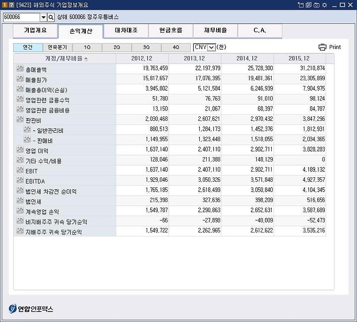Open the CNY currency dropdown
The image size is (357, 322).
[x=211, y=48]
